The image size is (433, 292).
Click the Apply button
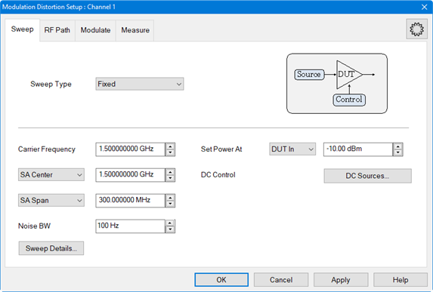pyautogui.click(x=341, y=280)
